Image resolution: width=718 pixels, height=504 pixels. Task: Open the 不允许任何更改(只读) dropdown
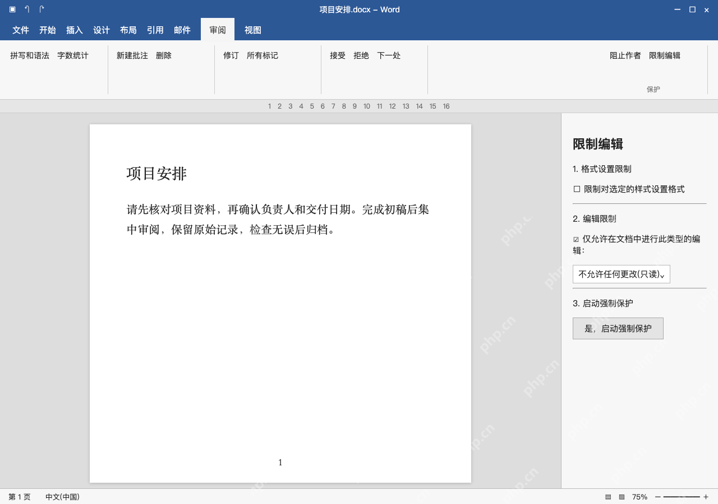pyautogui.click(x=622, y=274)
